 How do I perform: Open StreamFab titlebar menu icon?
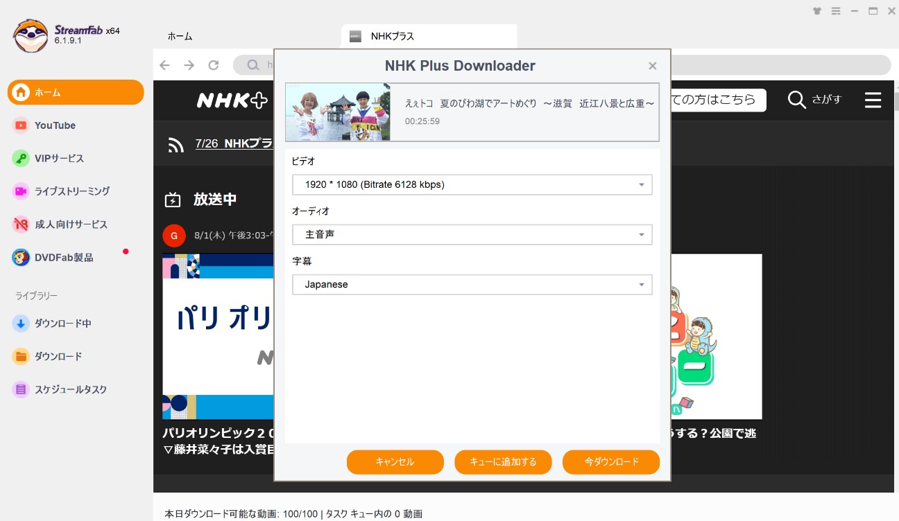(836, 11)
